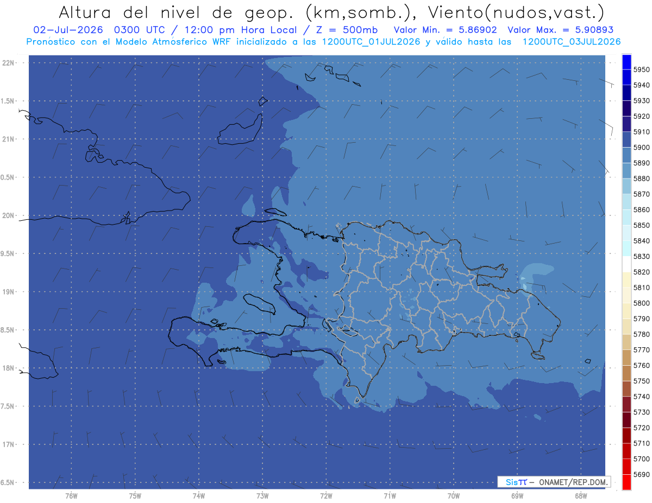Pick the bright red swatch below 5690
This screenshot has width=652, height=503.
tap(626, 482)
